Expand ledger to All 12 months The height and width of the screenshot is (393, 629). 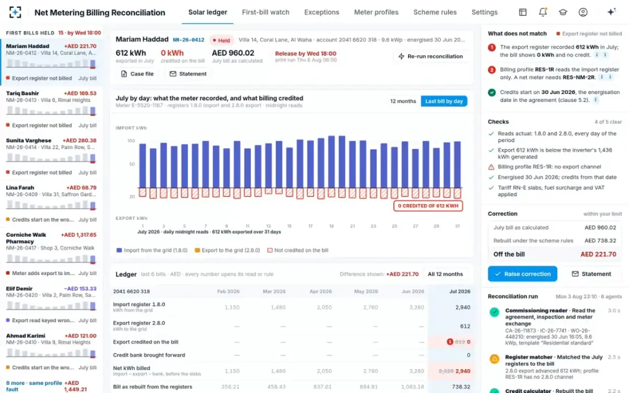coord(445,274)
